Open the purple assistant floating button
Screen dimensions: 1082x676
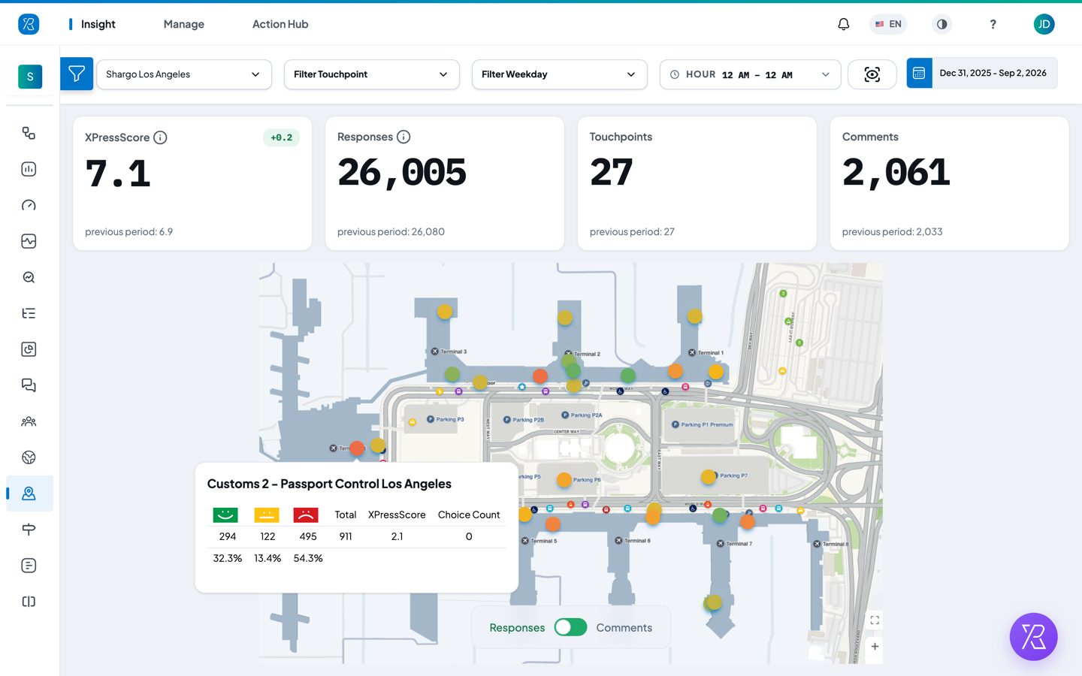[x=1033, y=637]
